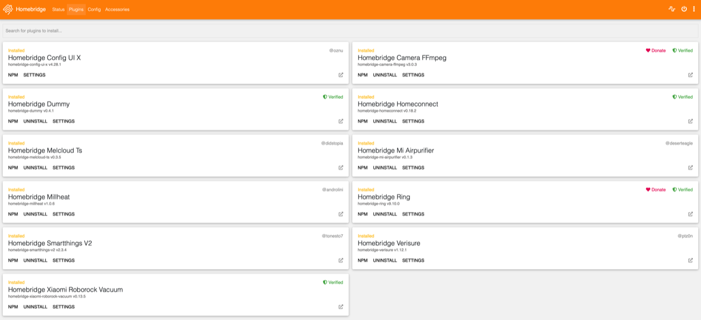Viewport: 701px width, 320px height.
Task: Go to the Status tab
Action: tap(58, 9)
